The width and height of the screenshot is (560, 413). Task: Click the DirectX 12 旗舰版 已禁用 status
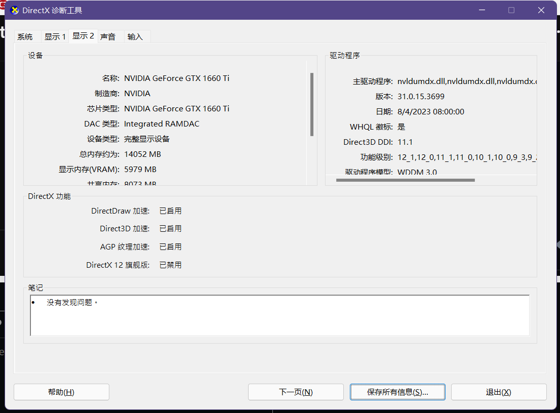pos(170,265)
